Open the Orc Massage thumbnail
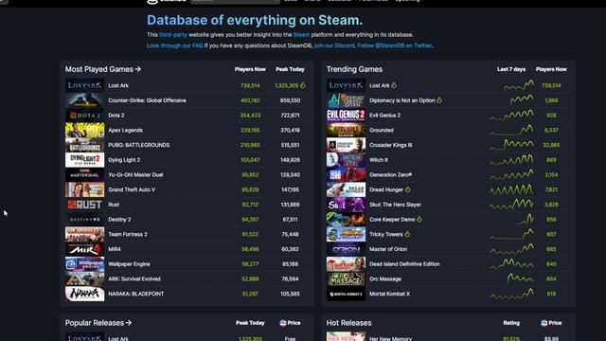This screenshot has height=341, width=606. 346,279
